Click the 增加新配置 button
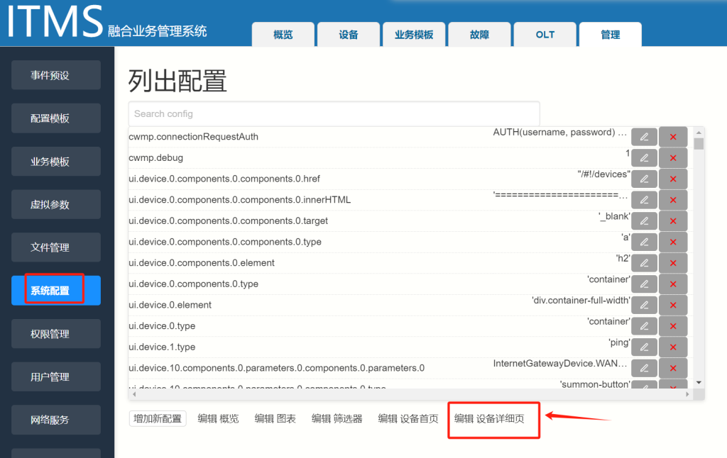727x458 pixels. [x=158, y=418]
